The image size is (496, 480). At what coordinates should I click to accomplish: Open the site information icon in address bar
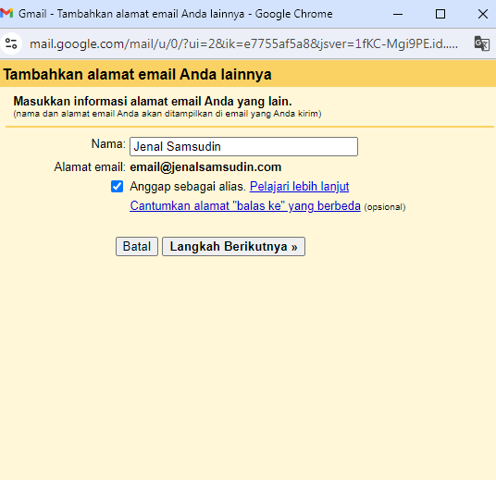coord(11,43)
